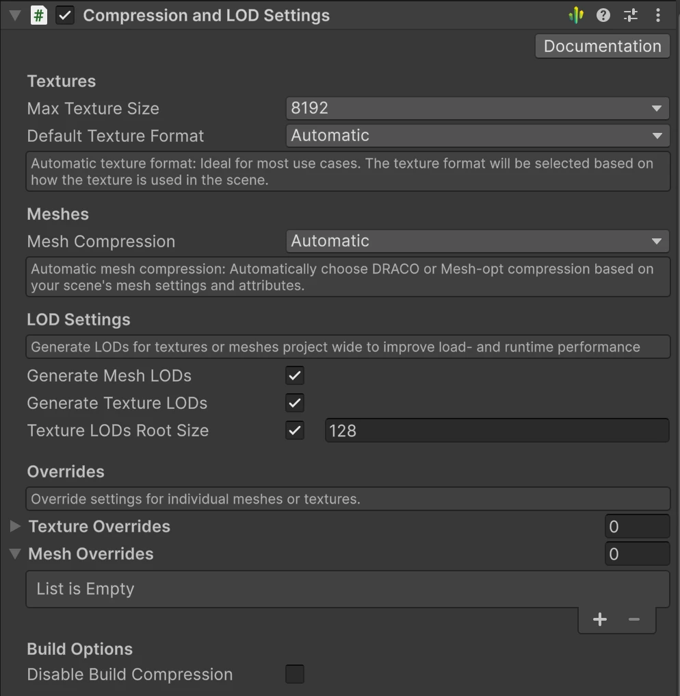The width and height of the screenshot is (680, 696).
Task: Add a new Mesh Override with plus icon
Action: [x=599, y=619]
